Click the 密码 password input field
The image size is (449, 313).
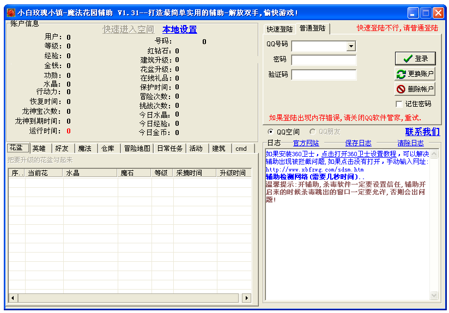(x=324, y=60)
